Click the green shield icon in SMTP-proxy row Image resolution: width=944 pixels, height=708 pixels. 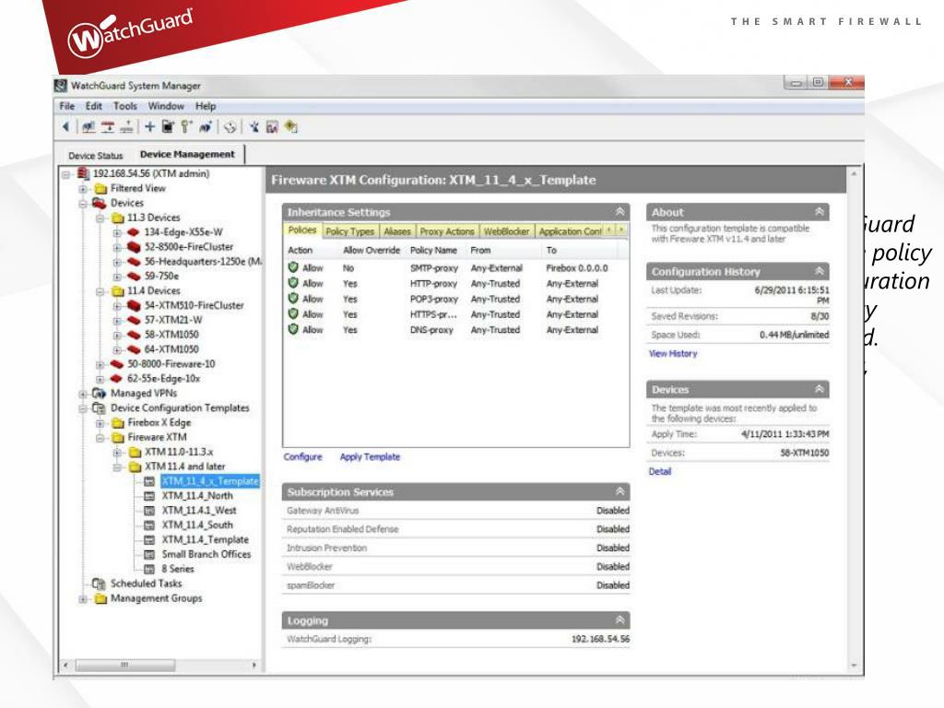pyautogui.click(x=293, y=267)
